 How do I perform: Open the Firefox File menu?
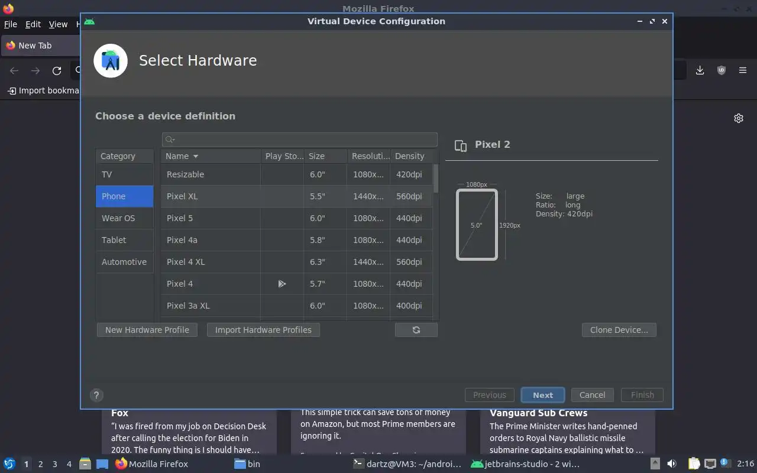11,24
